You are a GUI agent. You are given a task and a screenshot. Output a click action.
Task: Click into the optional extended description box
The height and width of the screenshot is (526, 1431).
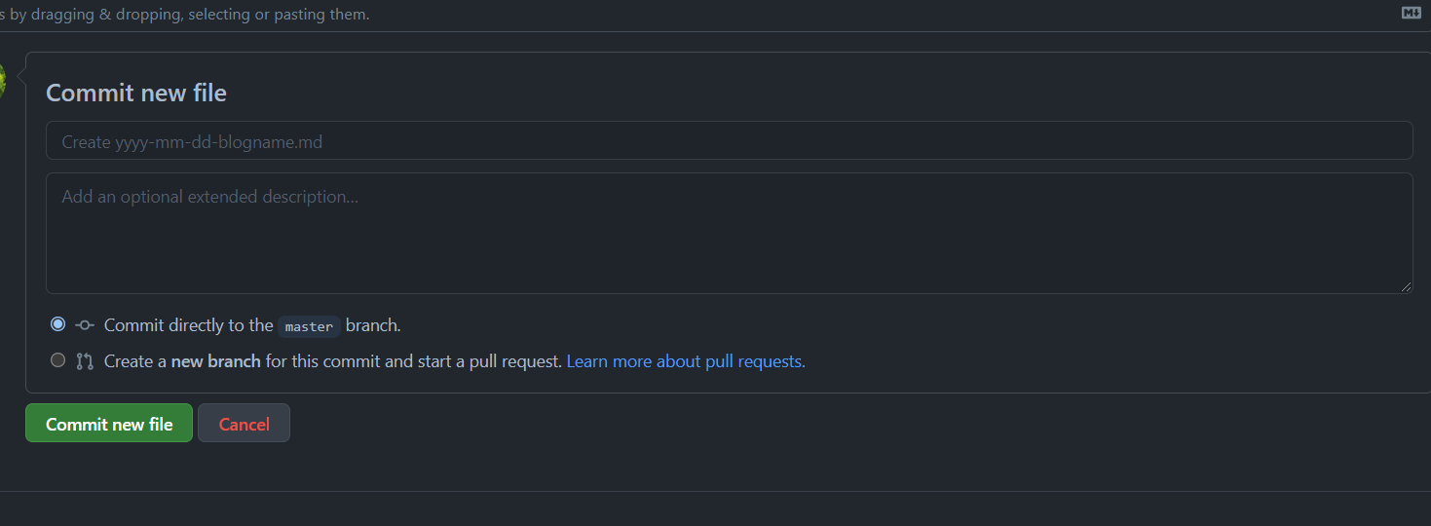[729, 234]
